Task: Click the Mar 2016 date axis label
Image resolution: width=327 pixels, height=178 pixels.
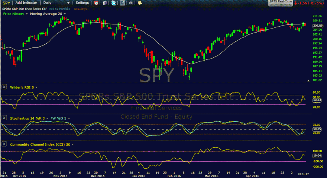Action: 211,176
